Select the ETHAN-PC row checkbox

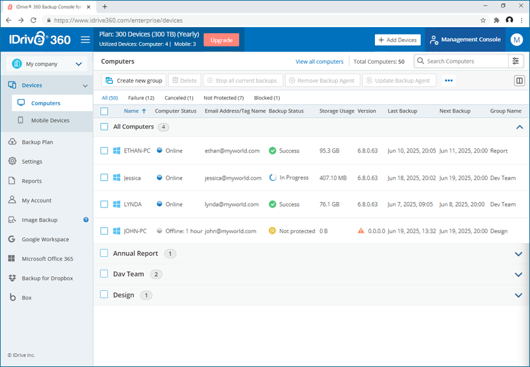click(x=104, y=151)
